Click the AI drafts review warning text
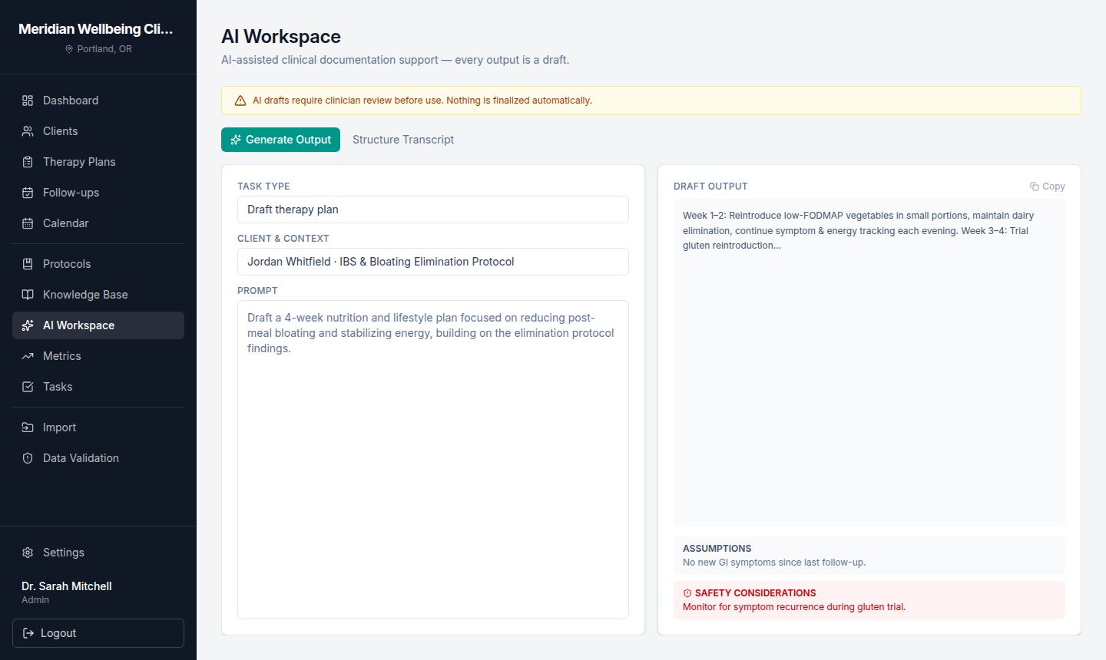The width and height of the screenshot is (1106, 660). pyautogui.click(x=422, y=101)
